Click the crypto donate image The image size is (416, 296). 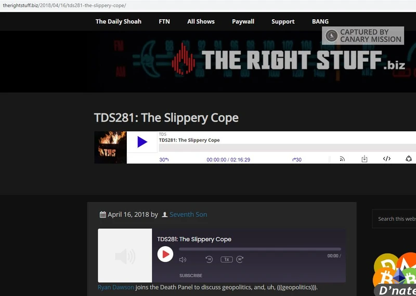point(395,274)
